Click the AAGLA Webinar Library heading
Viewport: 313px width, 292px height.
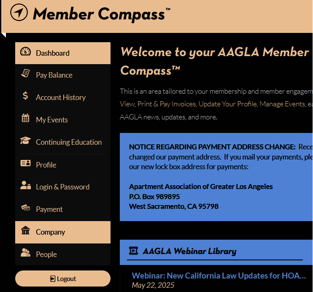click(189, 251)
